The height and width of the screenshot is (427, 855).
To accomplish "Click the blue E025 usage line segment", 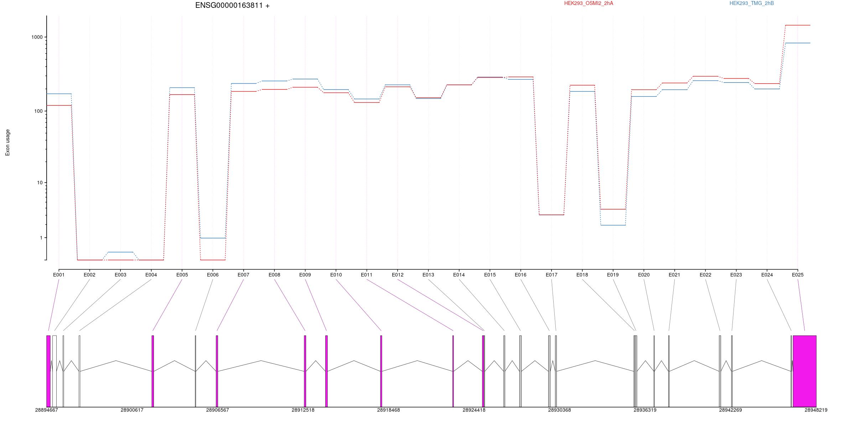I will point(798,43).
